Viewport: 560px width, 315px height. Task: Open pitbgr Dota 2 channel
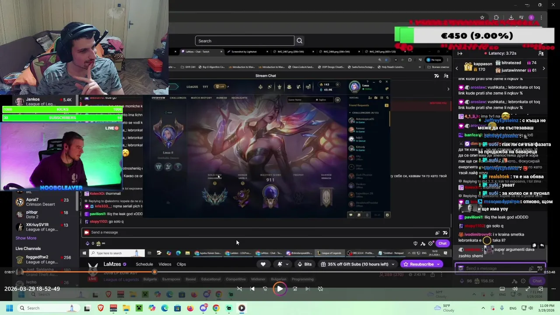coord(46,214)
